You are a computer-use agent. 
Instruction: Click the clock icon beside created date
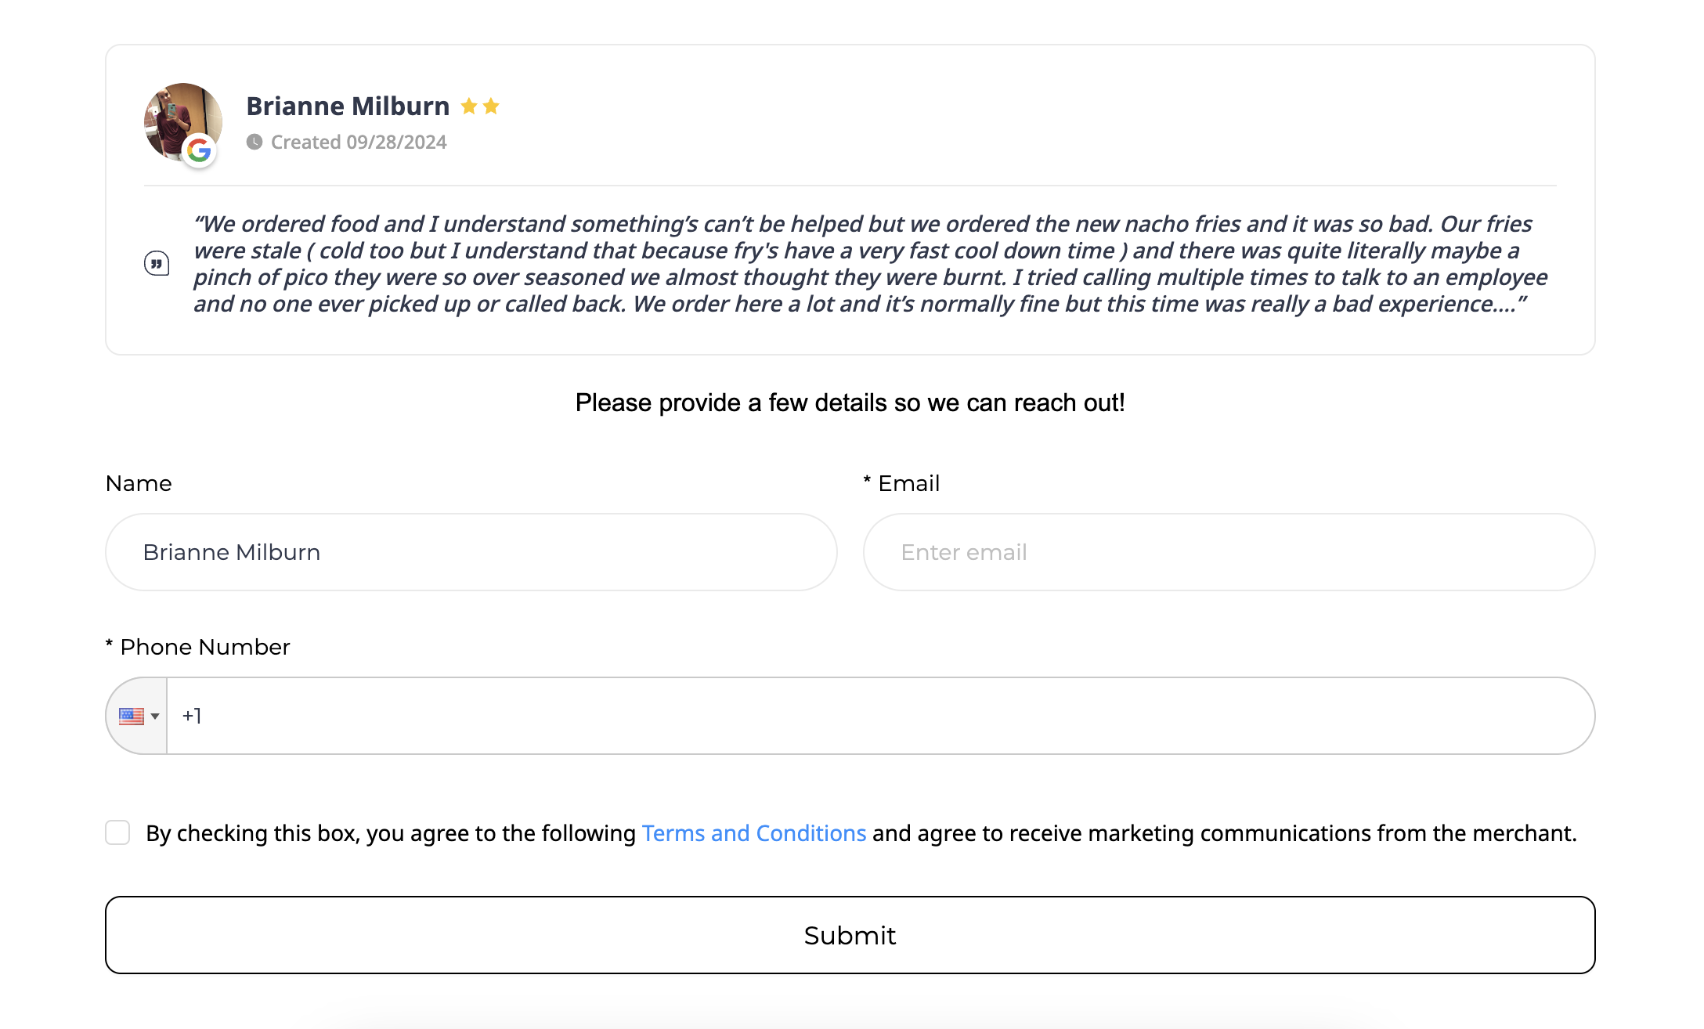255,142
